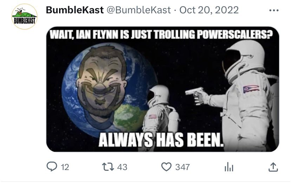Click the retweet count 43
The image size is (291, 183).
coord(122,167)
